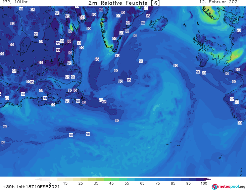This screenshot has height=190, width=246.
Task: Click legend value "35"
Action: [x=96, y=183]
